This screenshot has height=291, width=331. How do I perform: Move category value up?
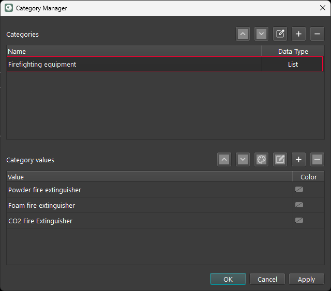[x=224, y=160]
